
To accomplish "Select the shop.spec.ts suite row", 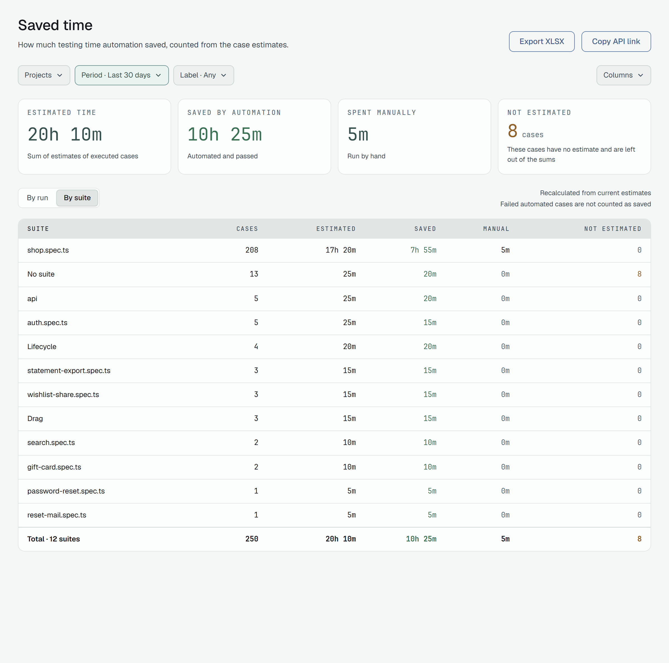I will [x=334, y=250].
